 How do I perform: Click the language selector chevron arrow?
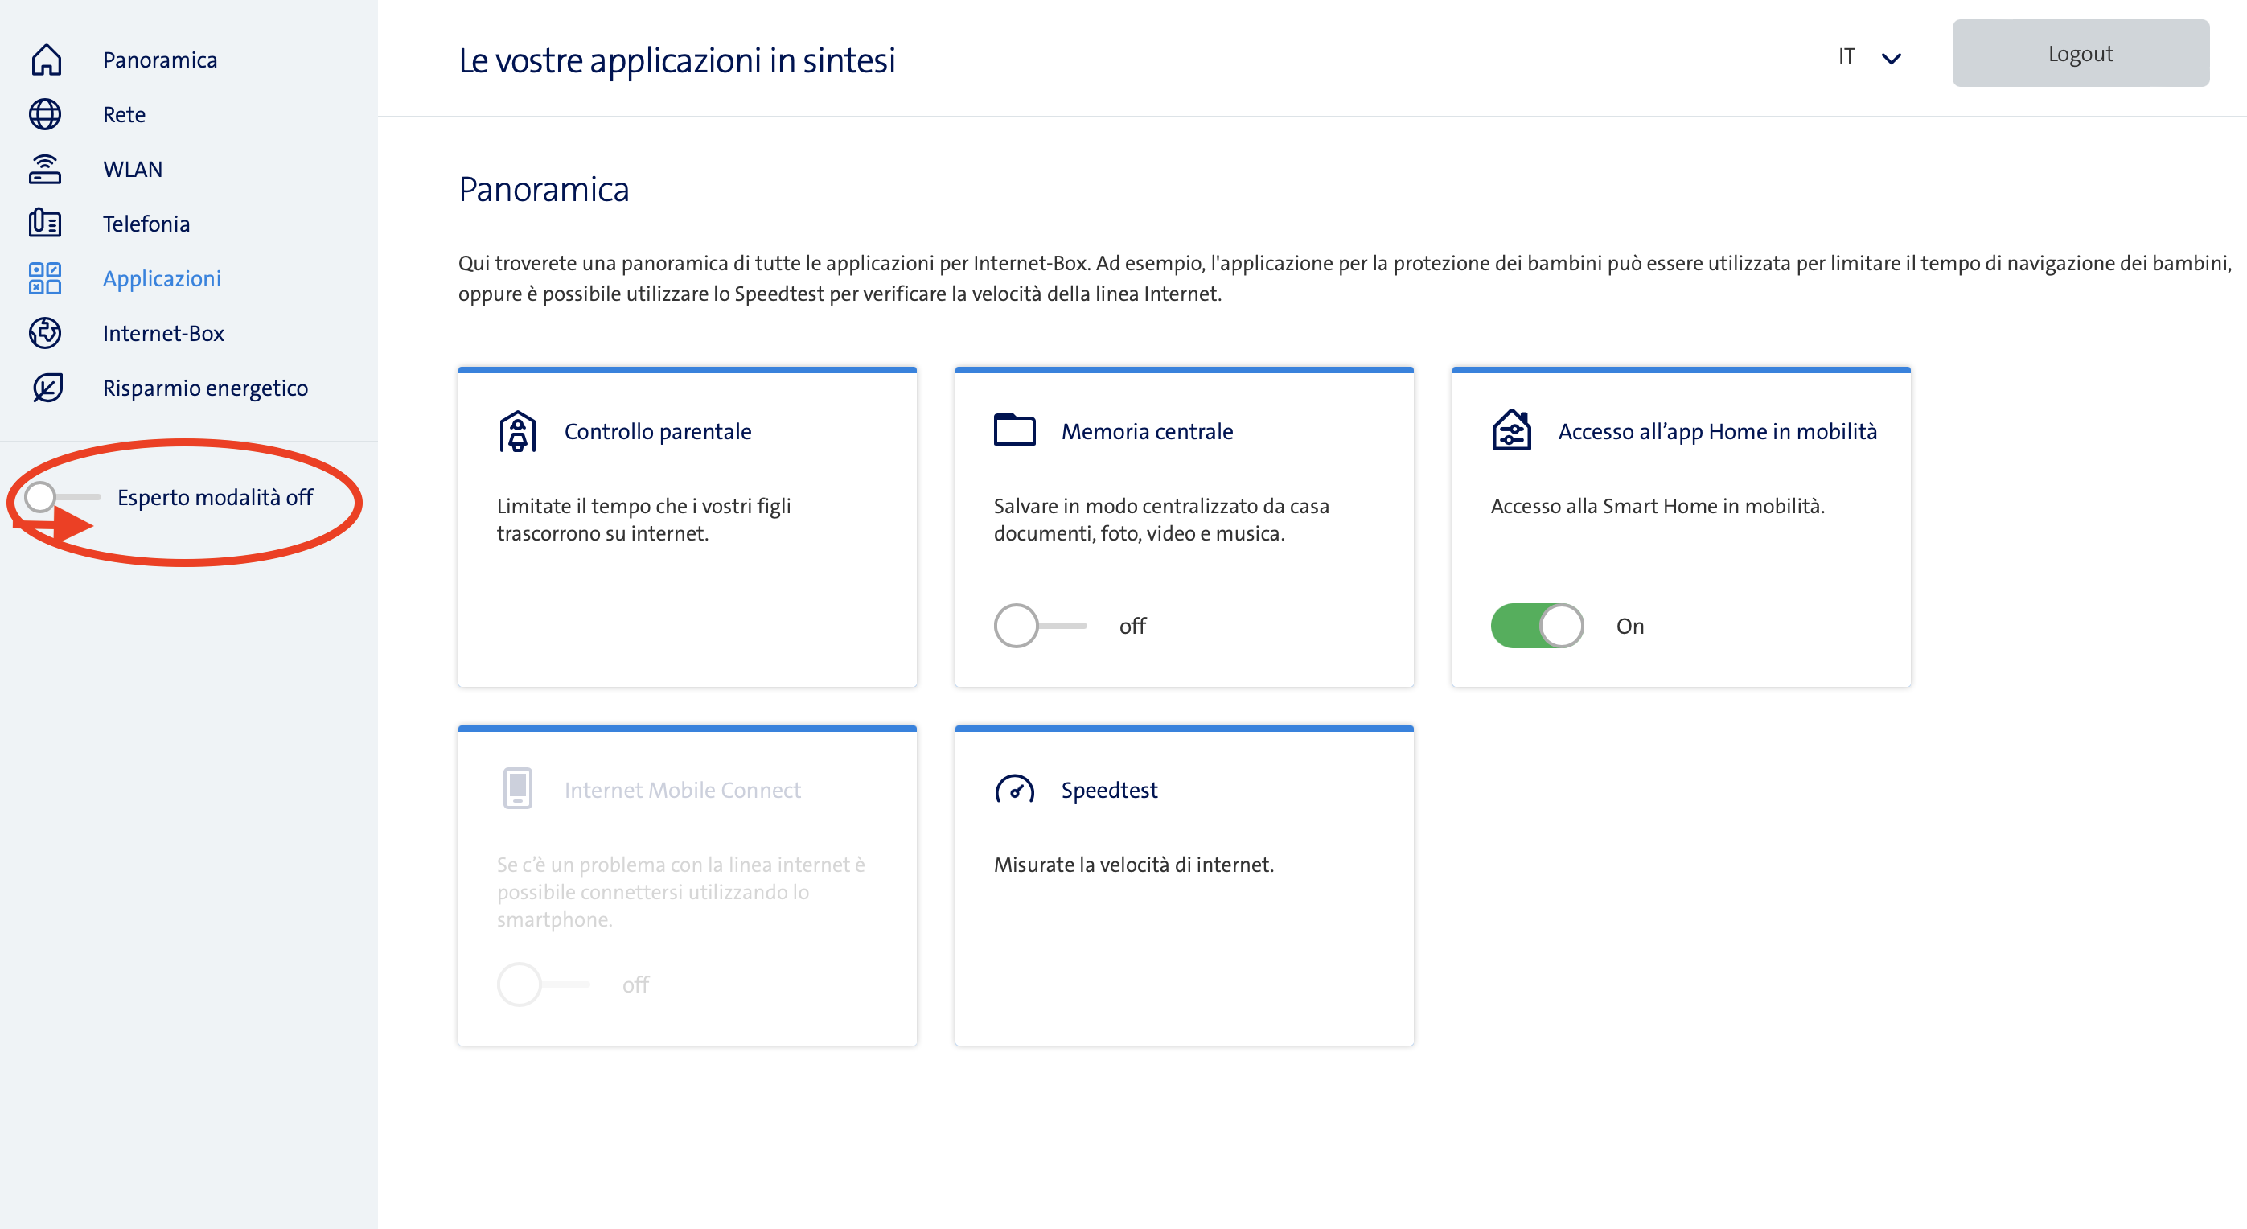(1891, 59)
